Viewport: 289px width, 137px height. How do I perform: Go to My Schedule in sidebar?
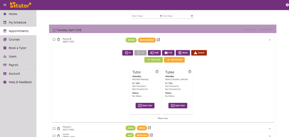(x=17, y=23)
